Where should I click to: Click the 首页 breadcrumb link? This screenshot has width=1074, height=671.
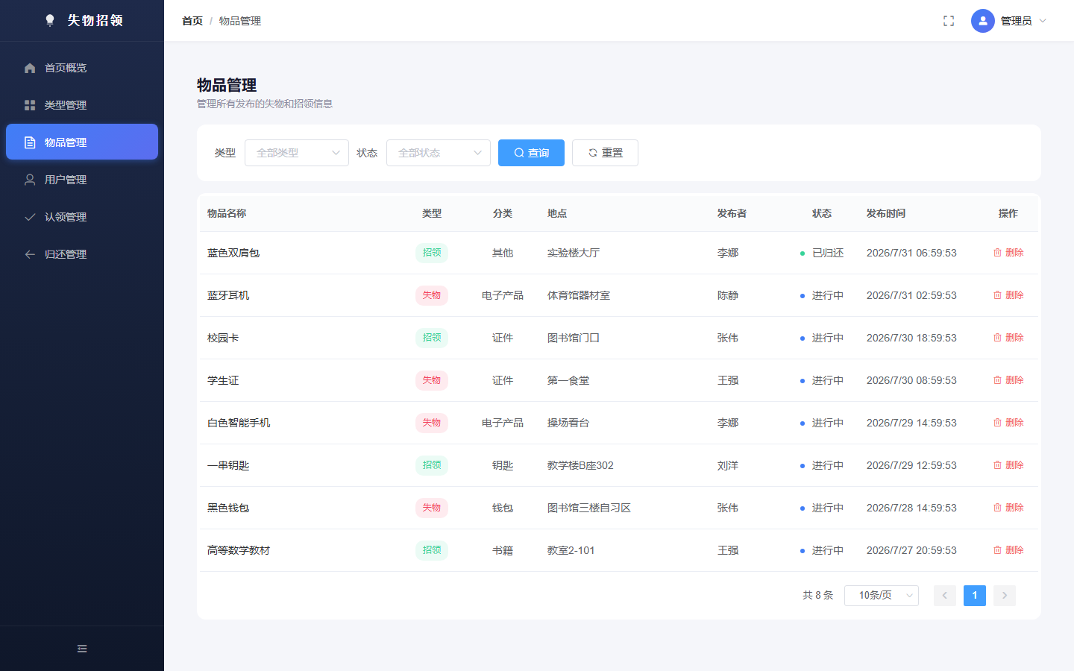192,21
